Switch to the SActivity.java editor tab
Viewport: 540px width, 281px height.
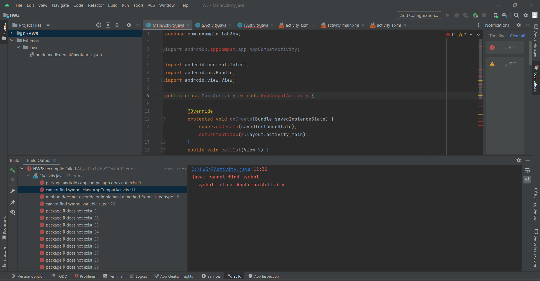coord(214,25)
